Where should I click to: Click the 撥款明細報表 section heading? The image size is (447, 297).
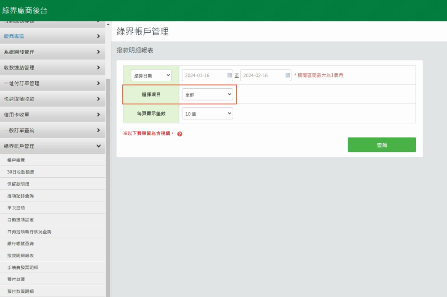[135, 50]
